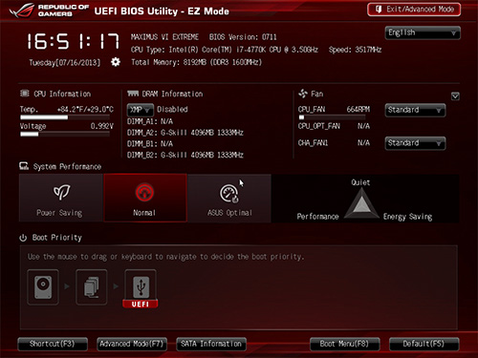Screen dimensions: 478x358
Task: Click the system clock 16:51:17
Action: tap(73, 41)
